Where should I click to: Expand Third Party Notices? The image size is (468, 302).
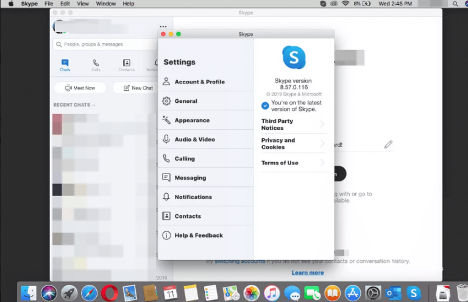click(x=294, y=124)
